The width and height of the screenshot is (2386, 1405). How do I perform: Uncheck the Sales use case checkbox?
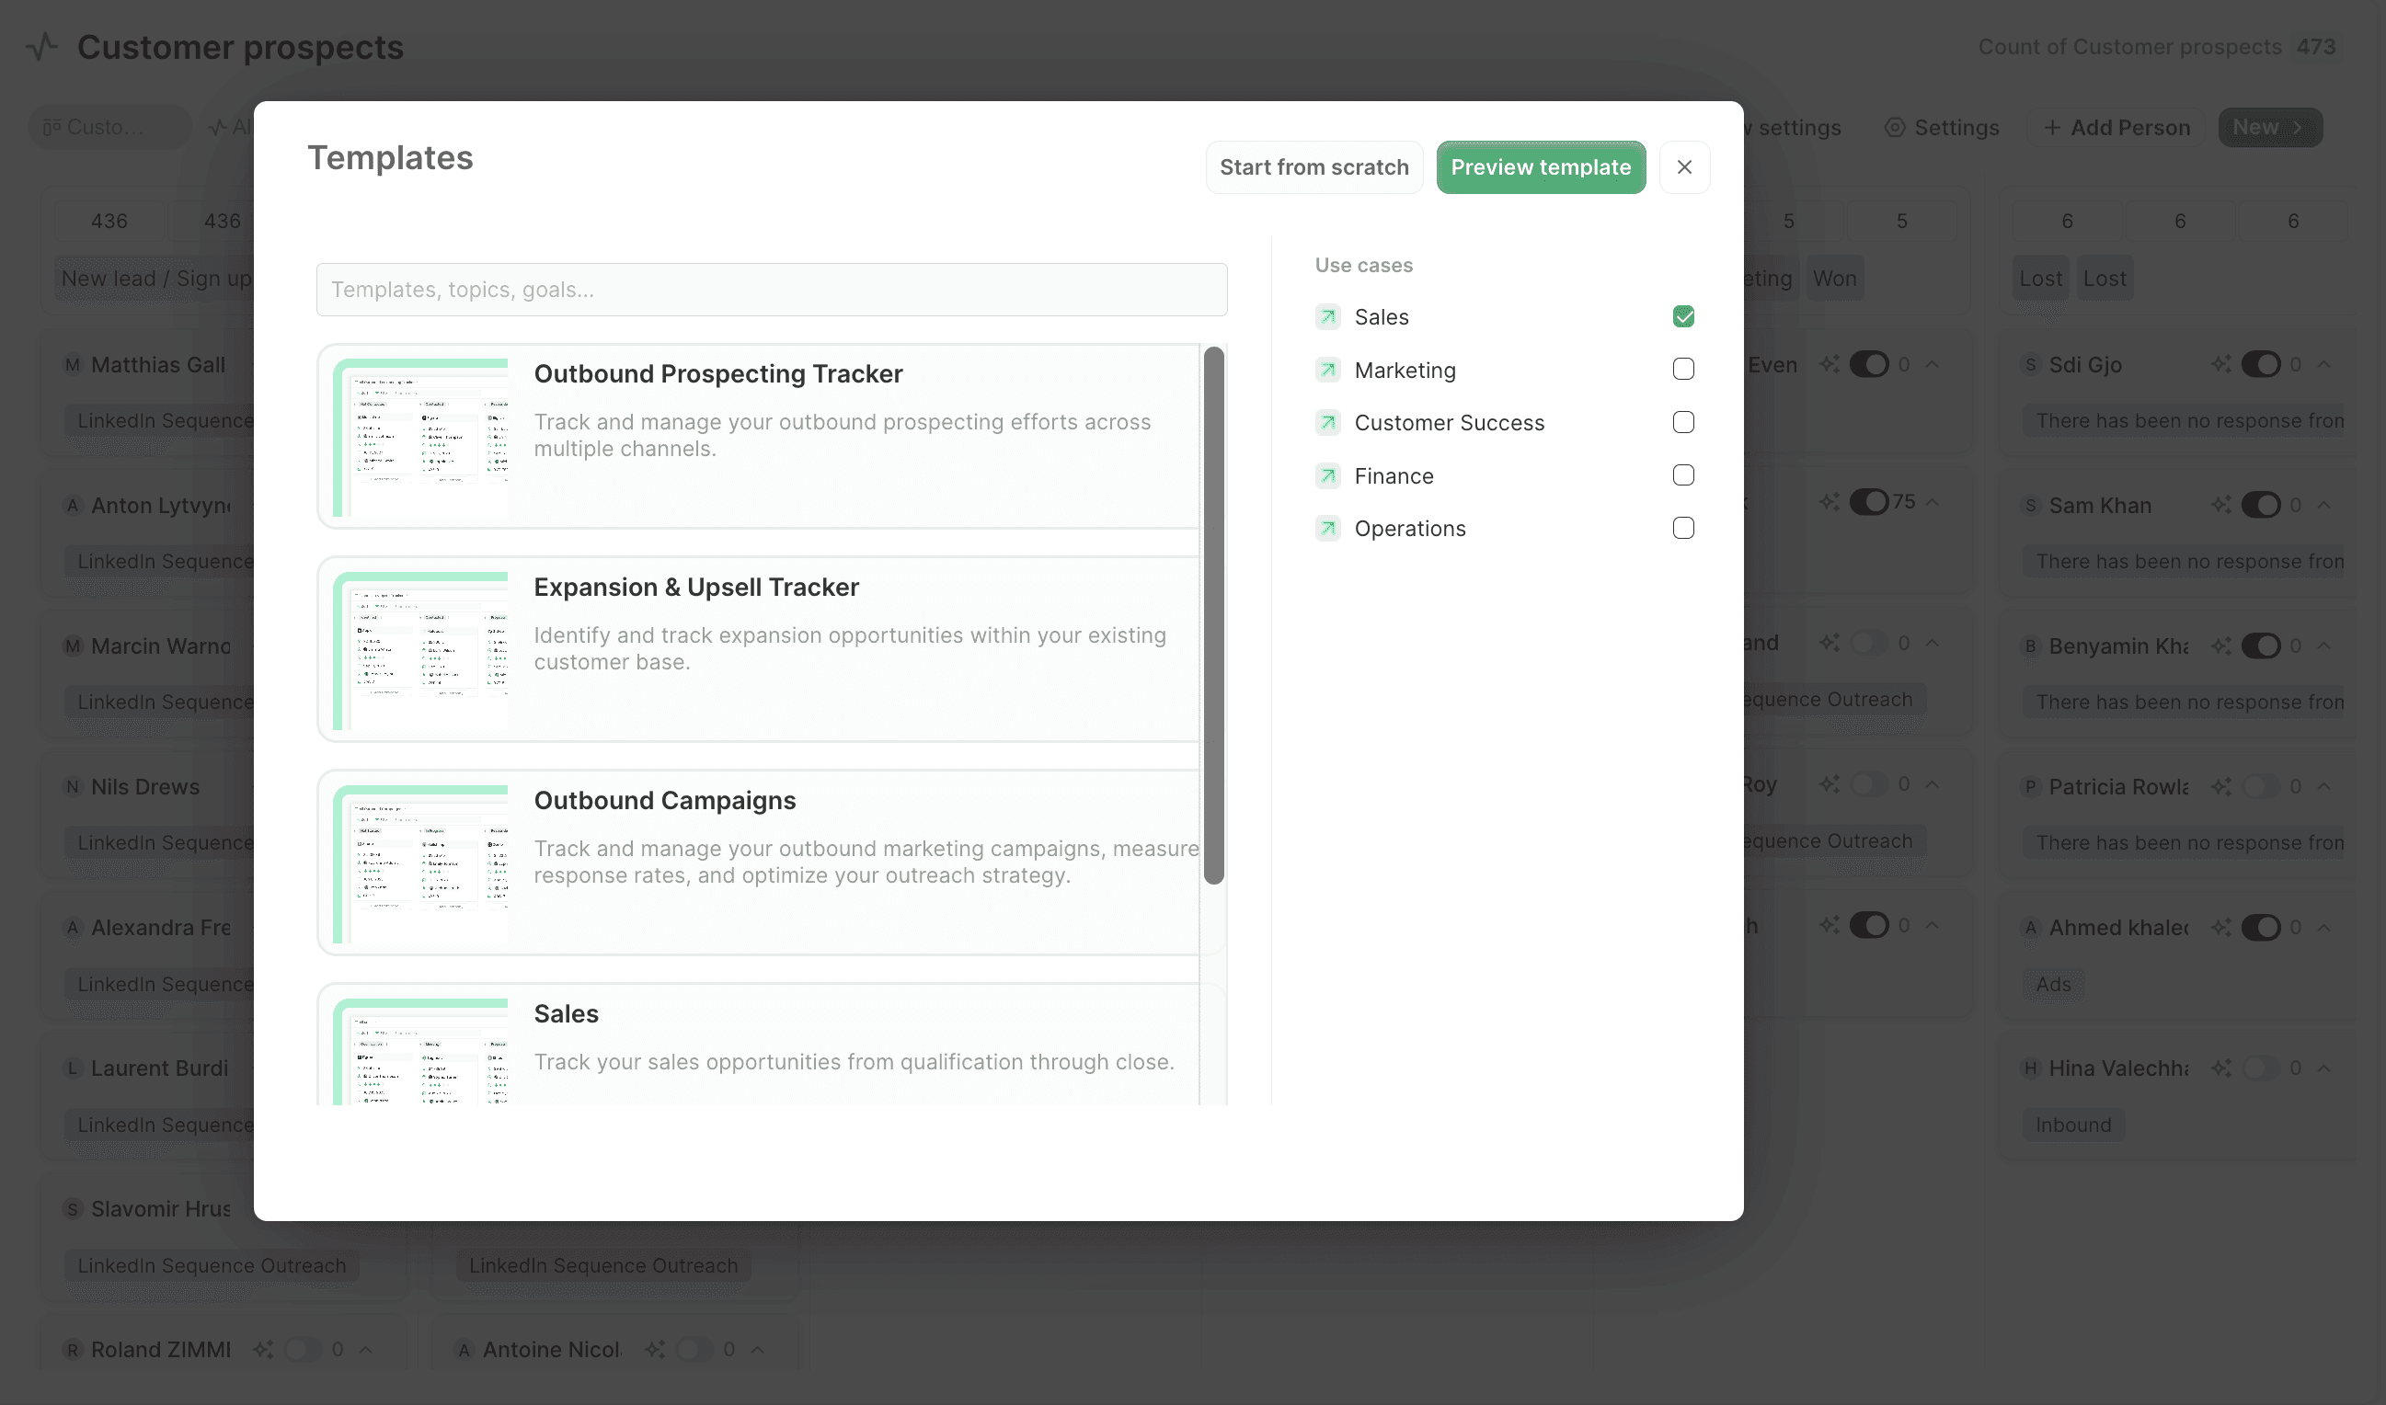[1683, 316]
